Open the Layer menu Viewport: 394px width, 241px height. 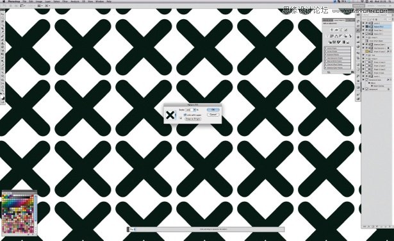48,1
